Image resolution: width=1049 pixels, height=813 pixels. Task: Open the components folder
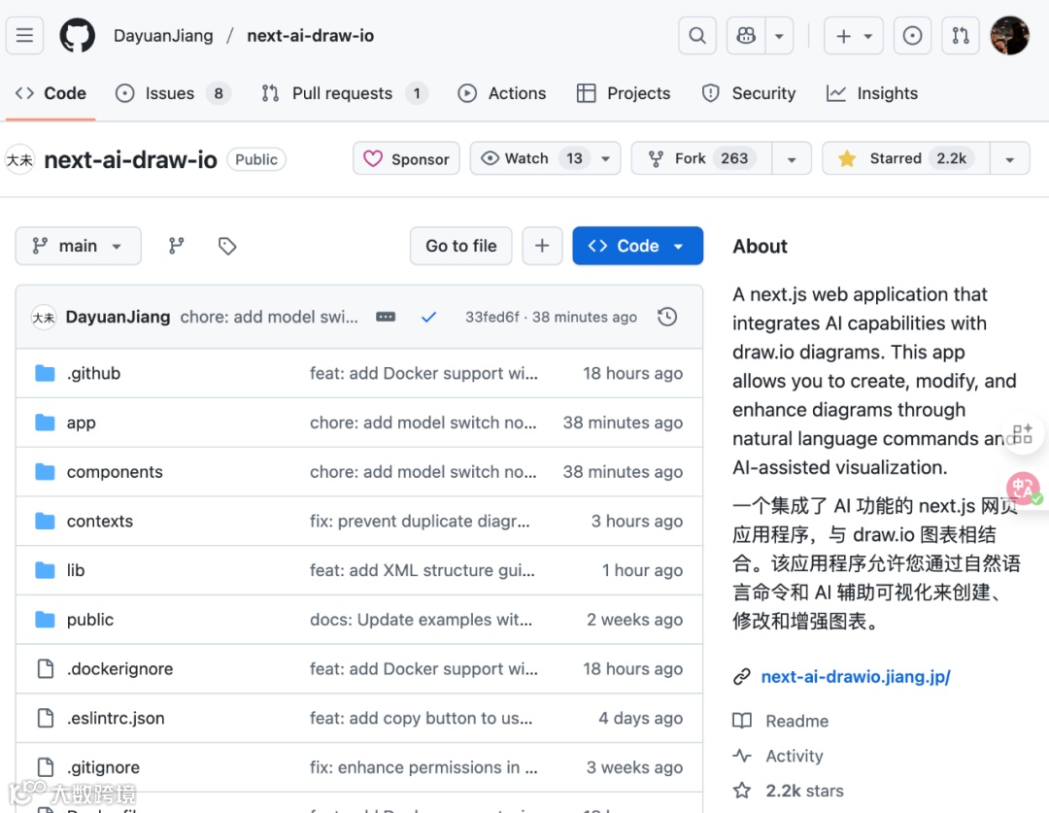click(x=115, y=472)
